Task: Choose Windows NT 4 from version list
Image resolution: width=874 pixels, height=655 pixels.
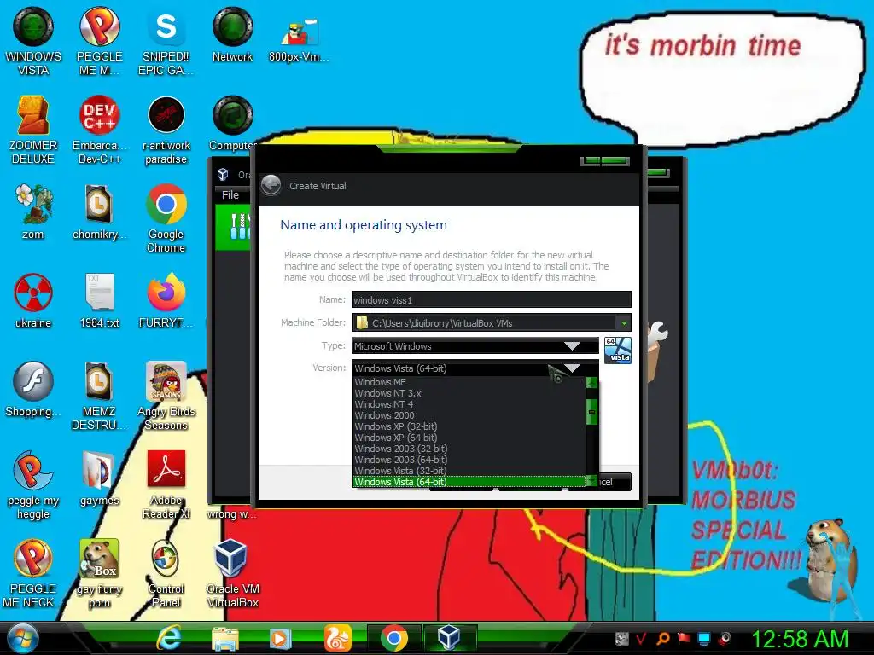Action: [x=469, y=404]
